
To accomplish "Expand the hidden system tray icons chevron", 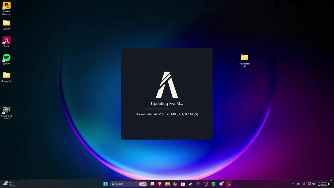I will pos(293,184).
